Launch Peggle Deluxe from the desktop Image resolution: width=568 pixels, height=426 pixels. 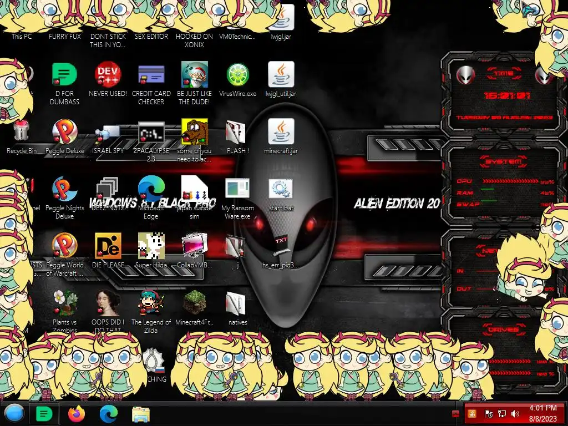(64, 131)
